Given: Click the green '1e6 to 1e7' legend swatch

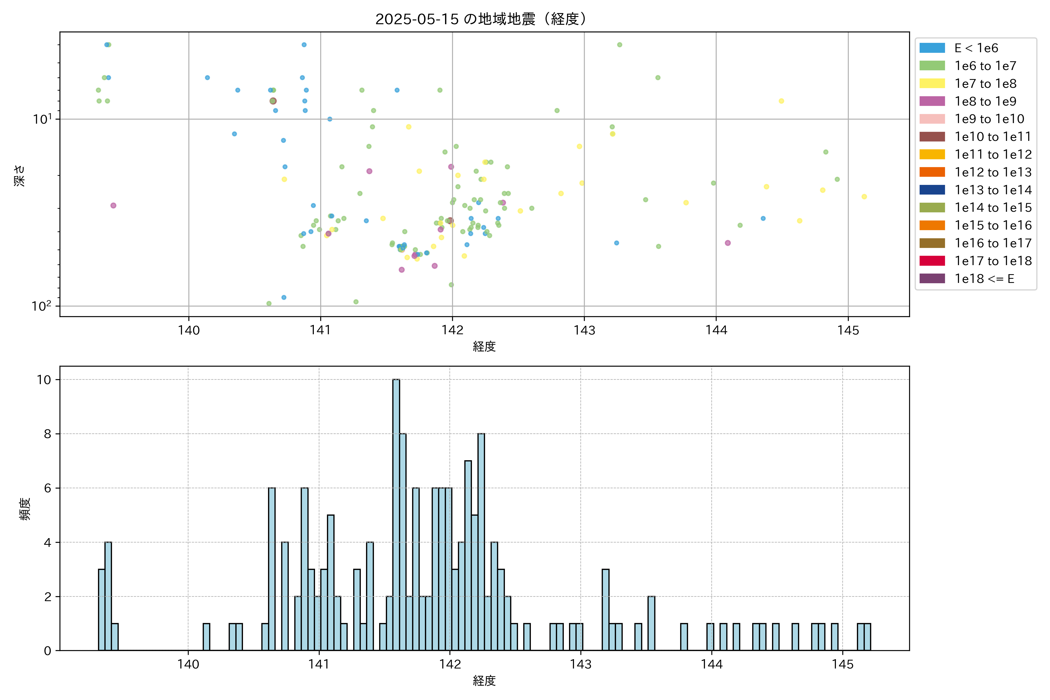Looking at the screenshot, I should pyautogui.click(x=932, y=66).
